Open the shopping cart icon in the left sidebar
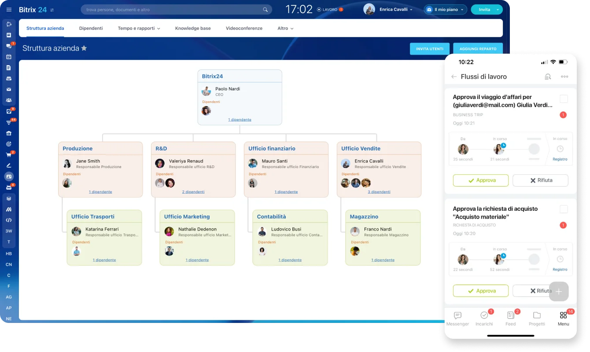This screenshot has height=352, width=590. click(x=9, y=155)
